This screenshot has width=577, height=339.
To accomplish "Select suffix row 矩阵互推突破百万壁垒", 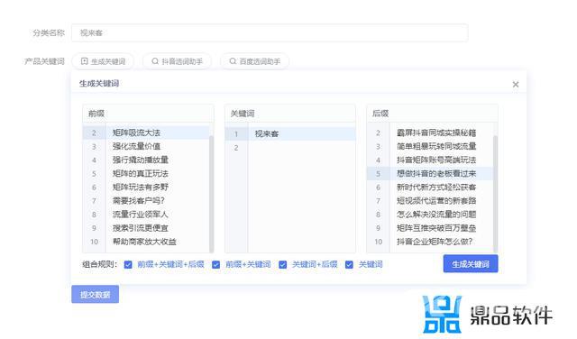I will click(x=430, y=228).
